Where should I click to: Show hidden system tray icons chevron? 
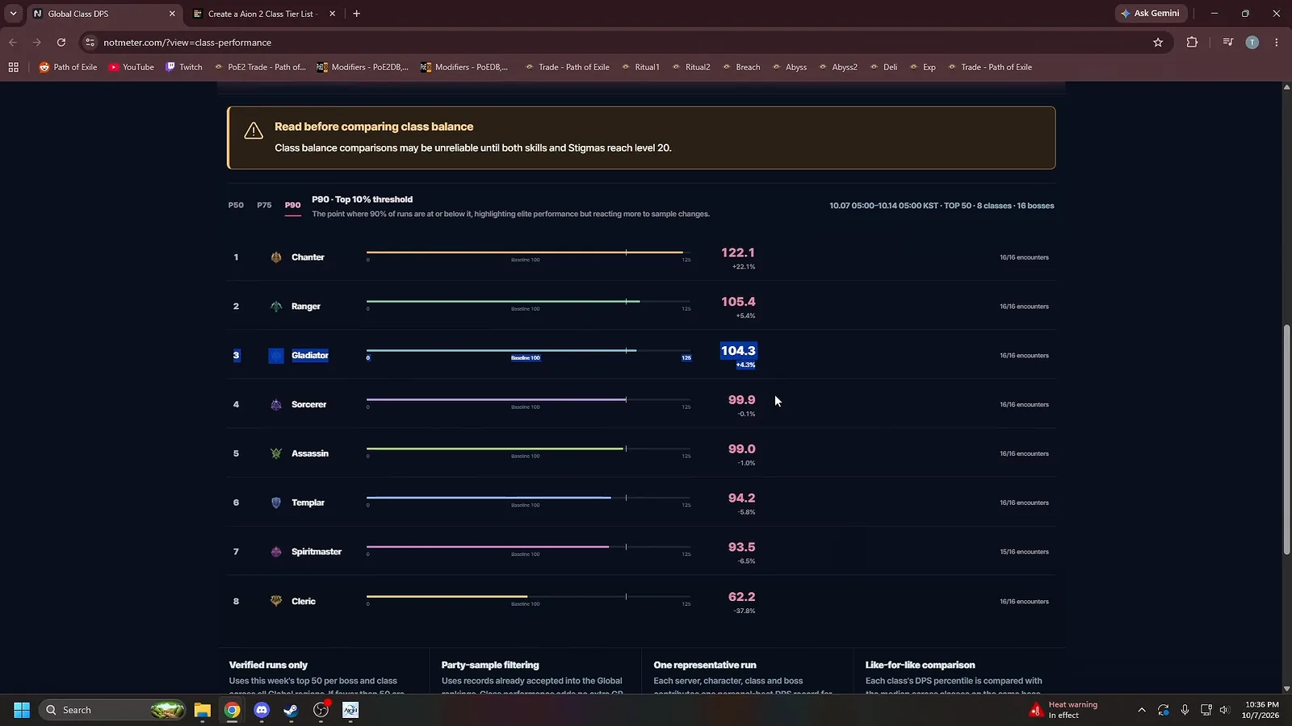(1141, 710)
